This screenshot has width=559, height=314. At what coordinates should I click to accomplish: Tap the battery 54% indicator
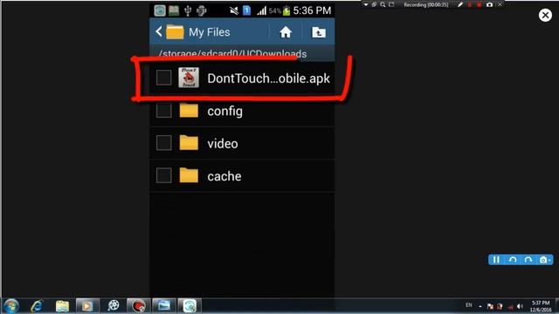click(279, 11)
